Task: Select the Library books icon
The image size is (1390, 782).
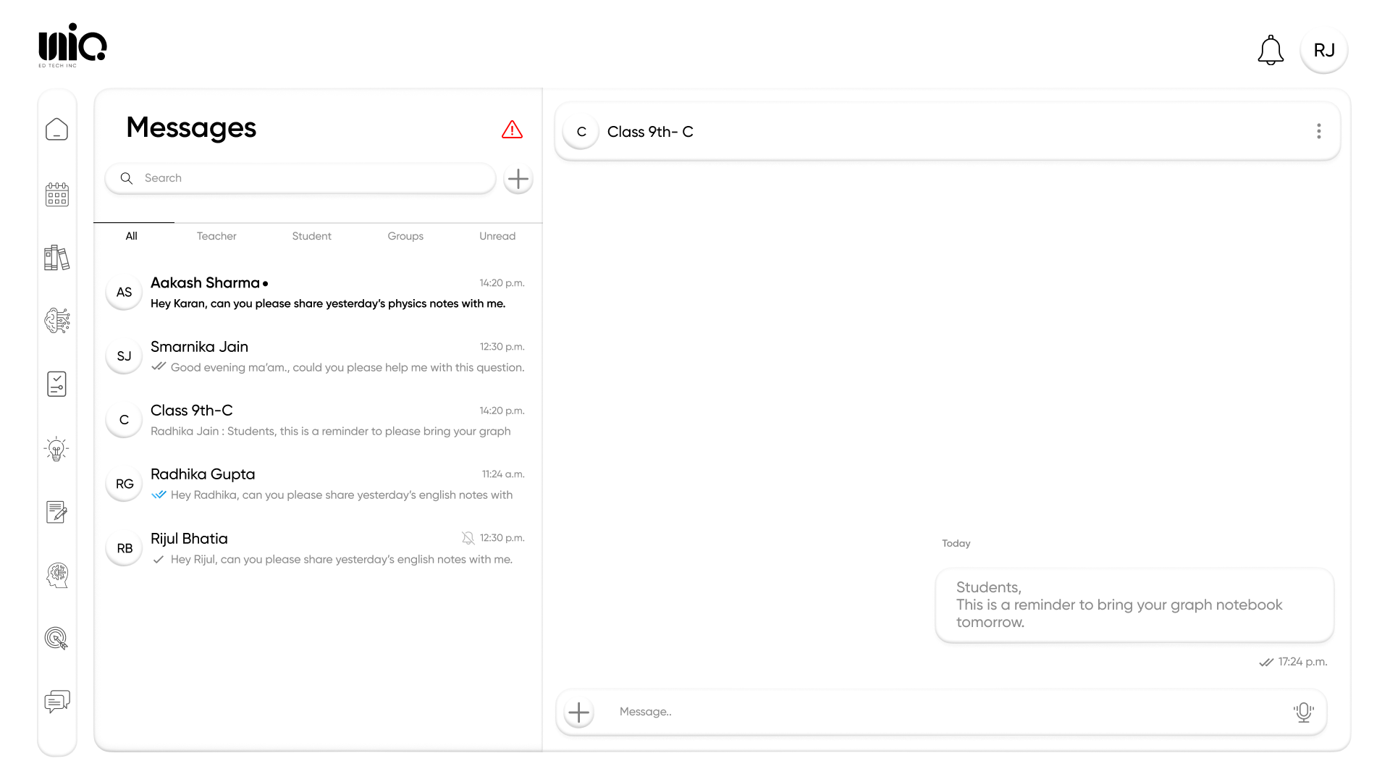Action: 56,257
